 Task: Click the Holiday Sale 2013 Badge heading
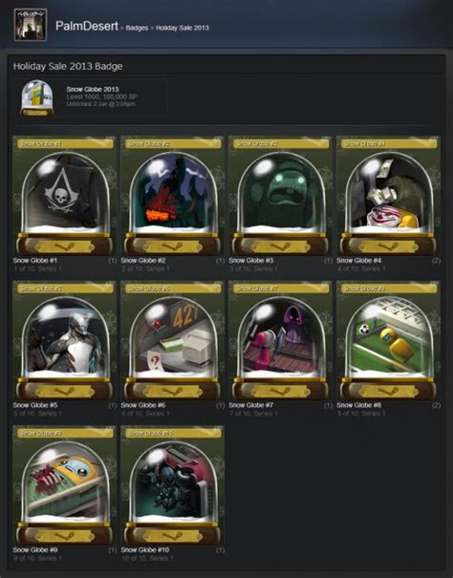pos(68,66)
